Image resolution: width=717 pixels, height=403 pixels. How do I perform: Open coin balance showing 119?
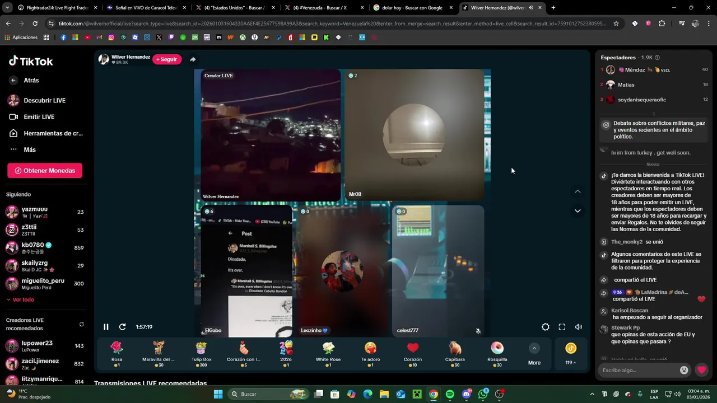coord(571,354)
